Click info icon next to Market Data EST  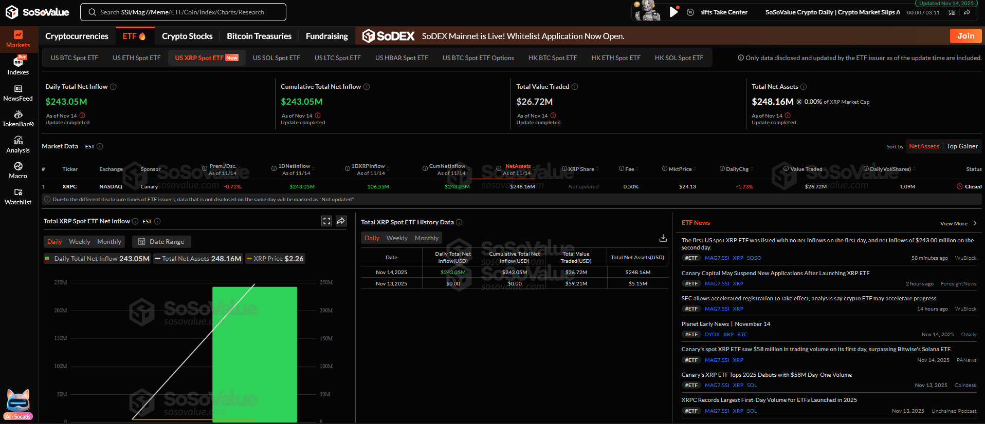click(x=100, y=146)
